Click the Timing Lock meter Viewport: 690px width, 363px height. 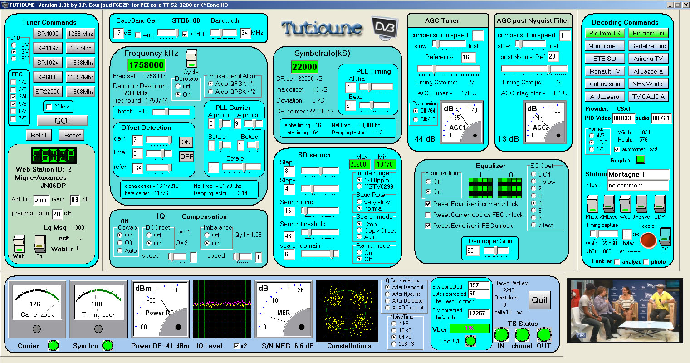pos(99,309)
